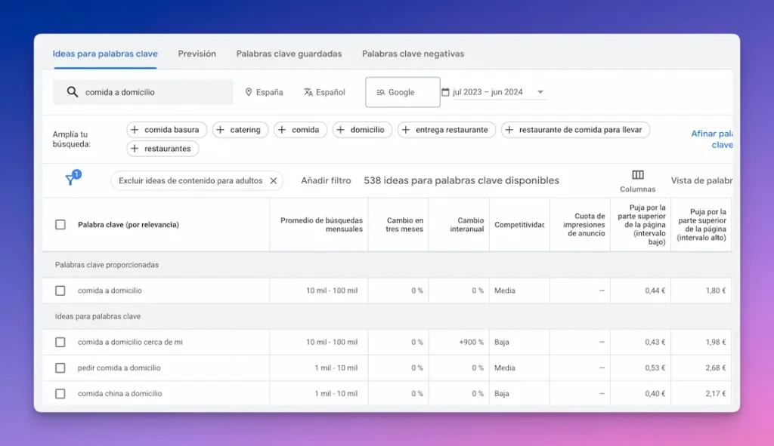Open the jul 2023 – jun 2024 date dropdown
This screenshot has width=774, height=446.
point(540,91)
